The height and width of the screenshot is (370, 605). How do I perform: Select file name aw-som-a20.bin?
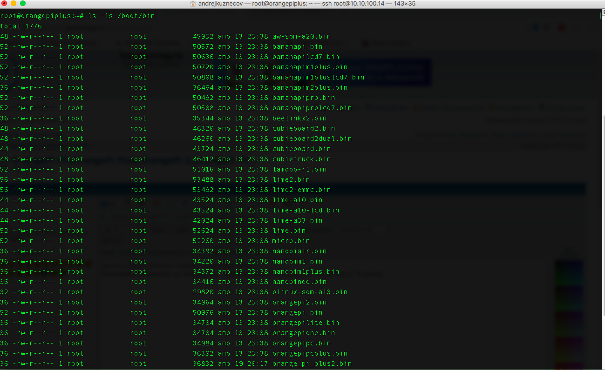point(302,36)
